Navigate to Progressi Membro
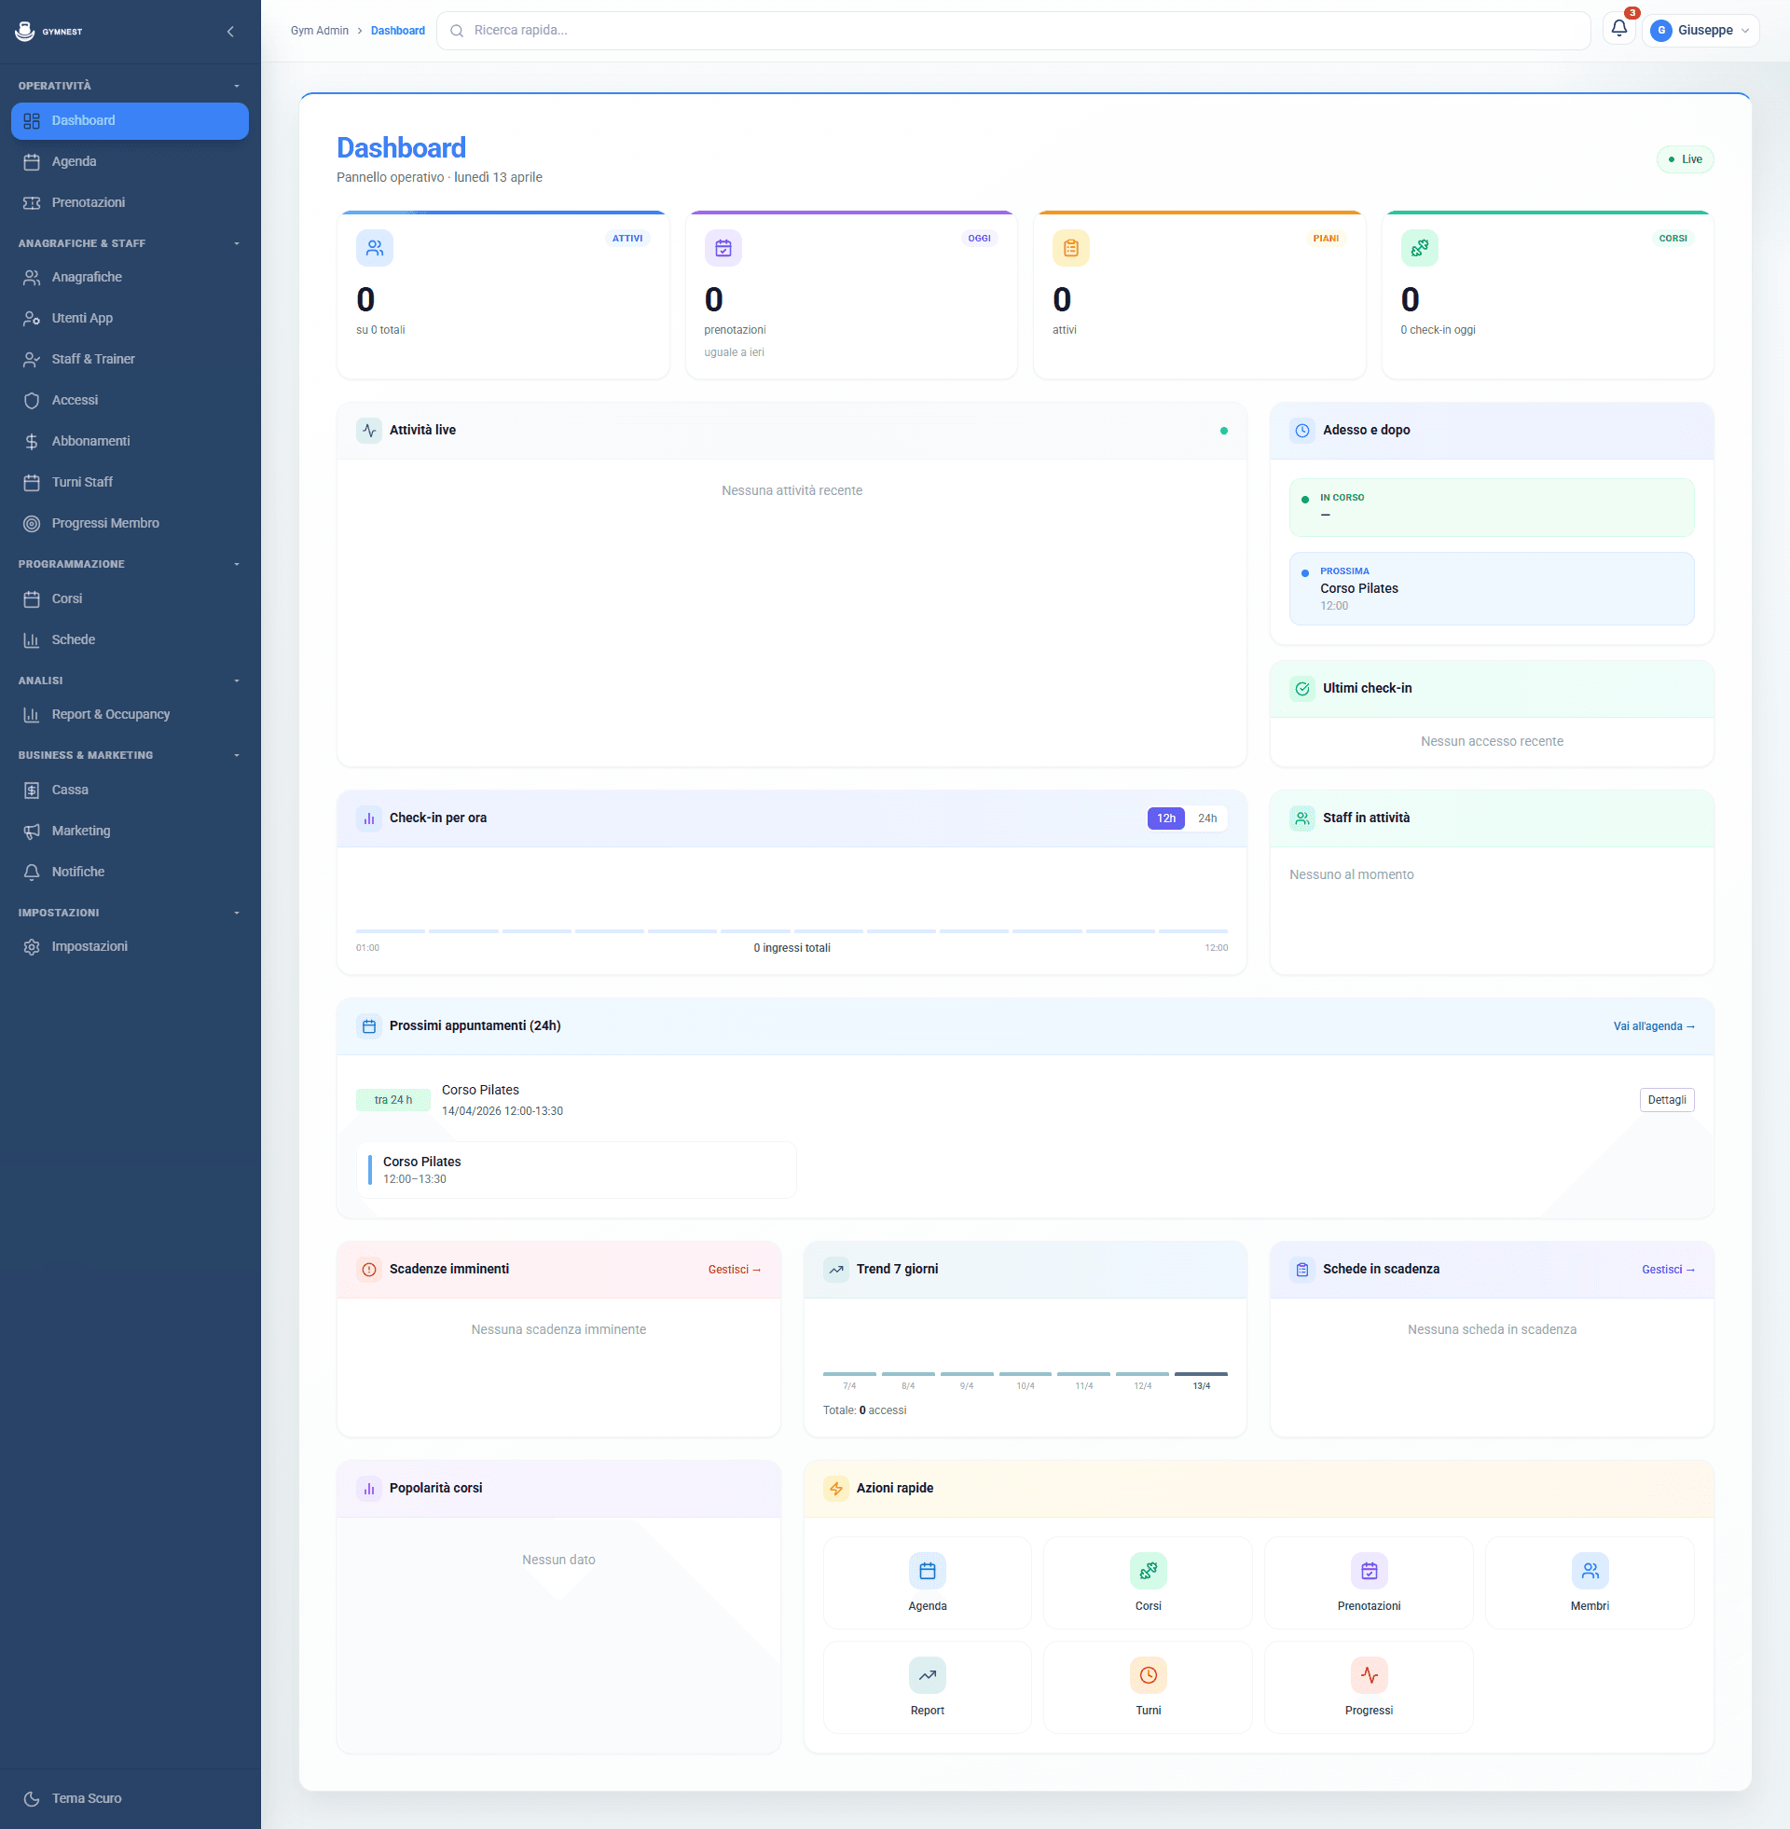This screenshot has height=1829, width=1790. coord(105,523)
